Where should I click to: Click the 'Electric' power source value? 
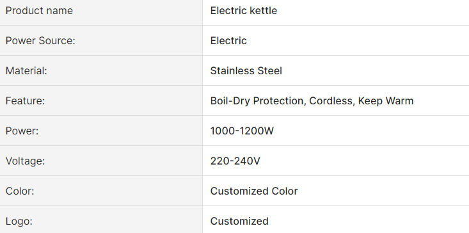pyautogui.click(x=228, y=41)
